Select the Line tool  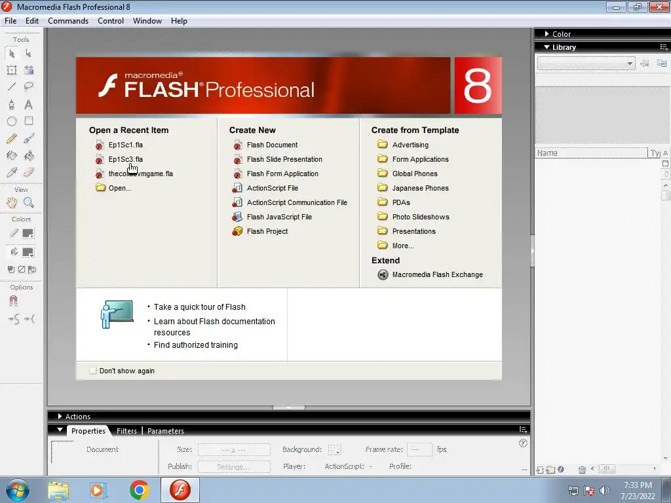pos(12,87)
